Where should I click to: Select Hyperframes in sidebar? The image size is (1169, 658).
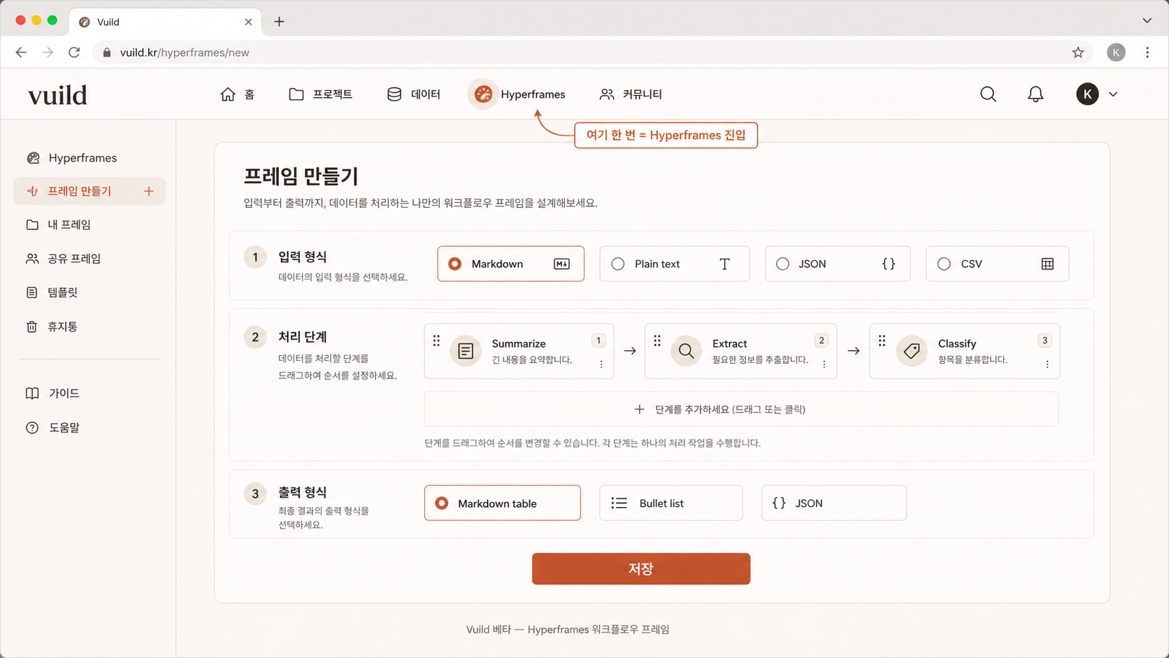pyautogui.click(x=72, y=158)
